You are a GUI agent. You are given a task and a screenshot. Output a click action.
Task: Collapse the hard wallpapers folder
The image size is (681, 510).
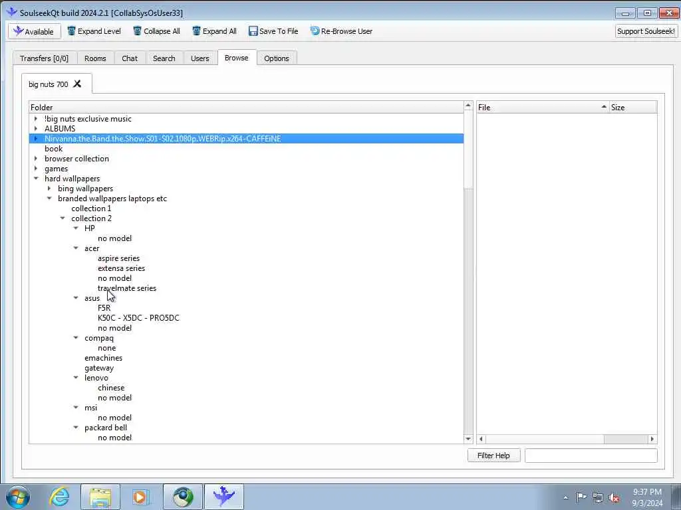click(36, 178)
